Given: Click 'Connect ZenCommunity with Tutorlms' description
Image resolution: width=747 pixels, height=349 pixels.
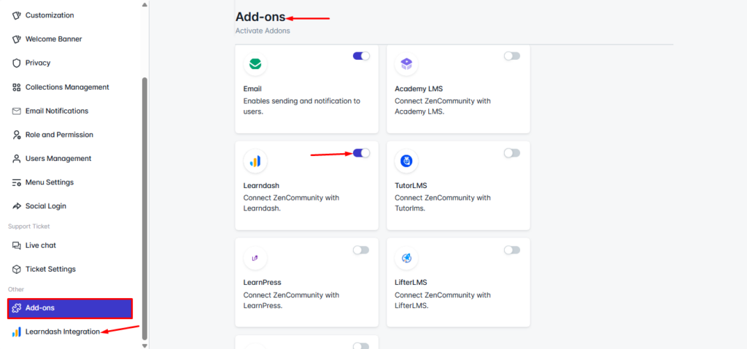Looking at the screenshot, I should [443, 203].
